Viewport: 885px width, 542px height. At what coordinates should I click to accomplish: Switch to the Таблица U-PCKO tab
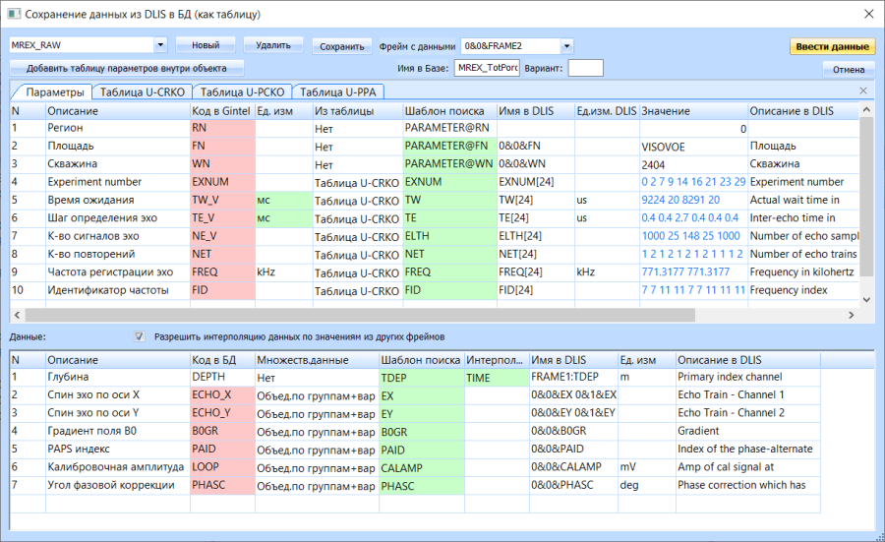(x=242, y=92)
